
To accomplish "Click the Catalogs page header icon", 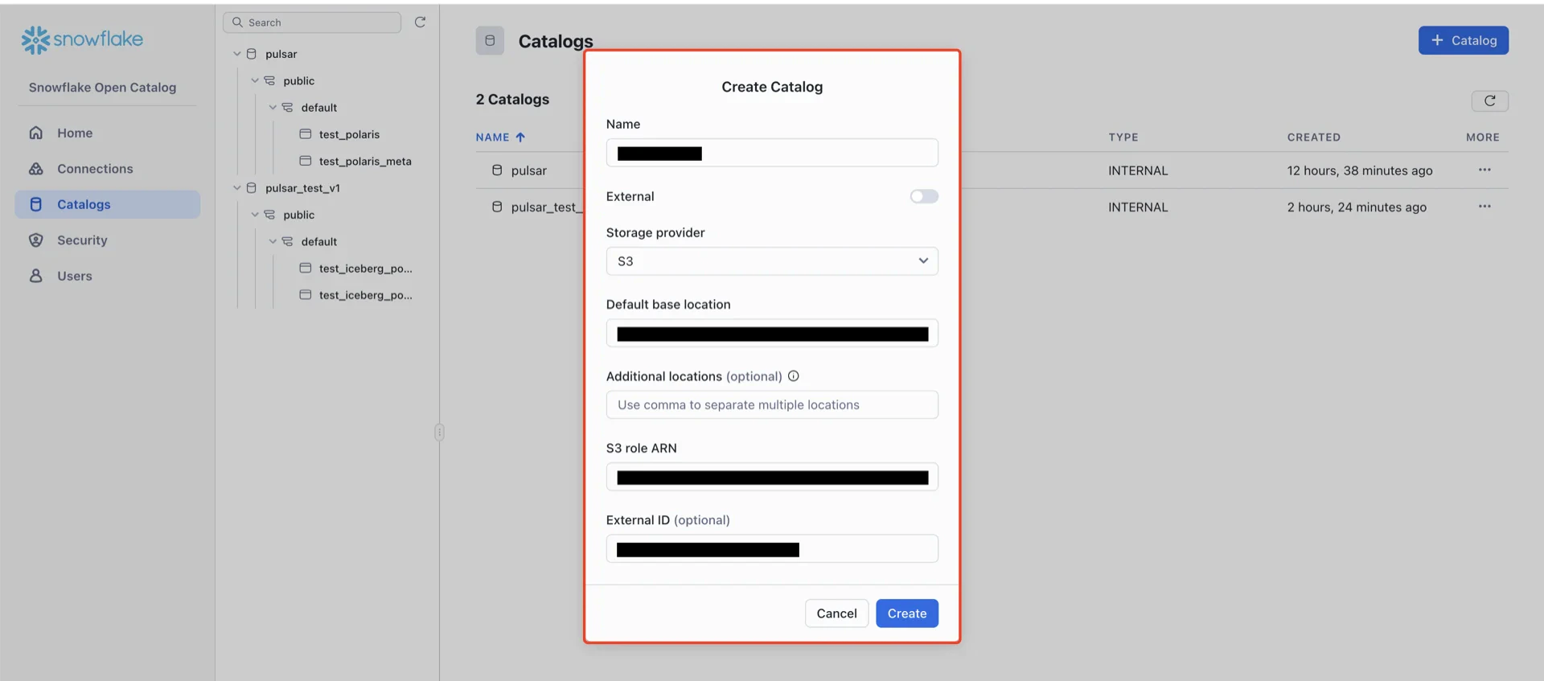I will (490, 40).
